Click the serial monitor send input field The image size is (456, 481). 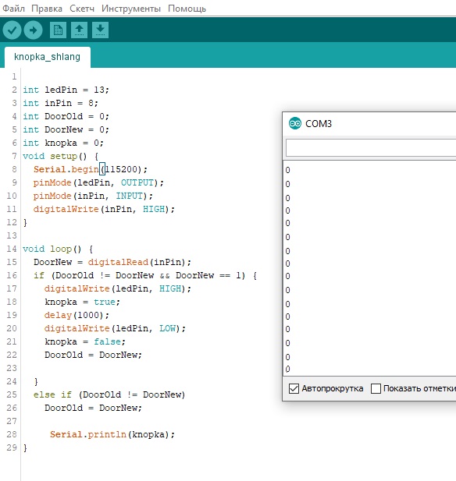tap(371, 148)
